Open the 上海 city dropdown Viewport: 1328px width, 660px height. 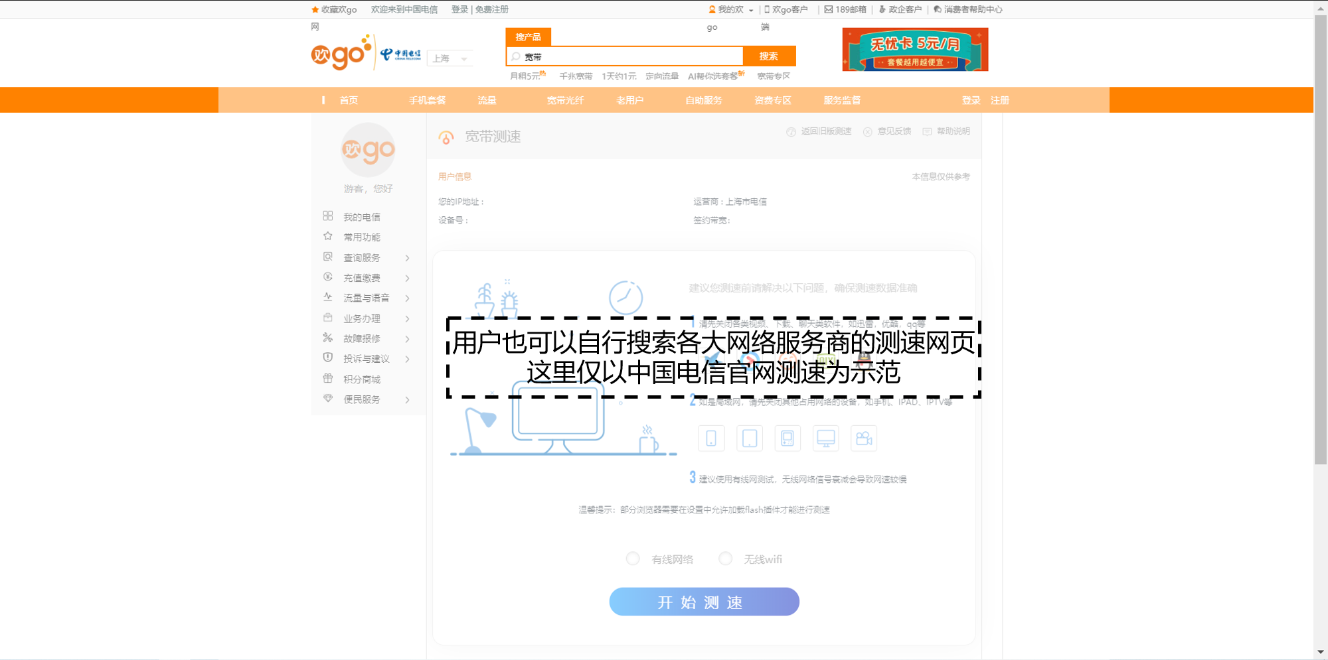(x=450, y=58)
